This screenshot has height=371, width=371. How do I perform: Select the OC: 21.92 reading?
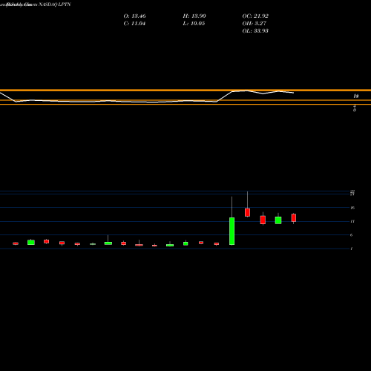[255, 16]
